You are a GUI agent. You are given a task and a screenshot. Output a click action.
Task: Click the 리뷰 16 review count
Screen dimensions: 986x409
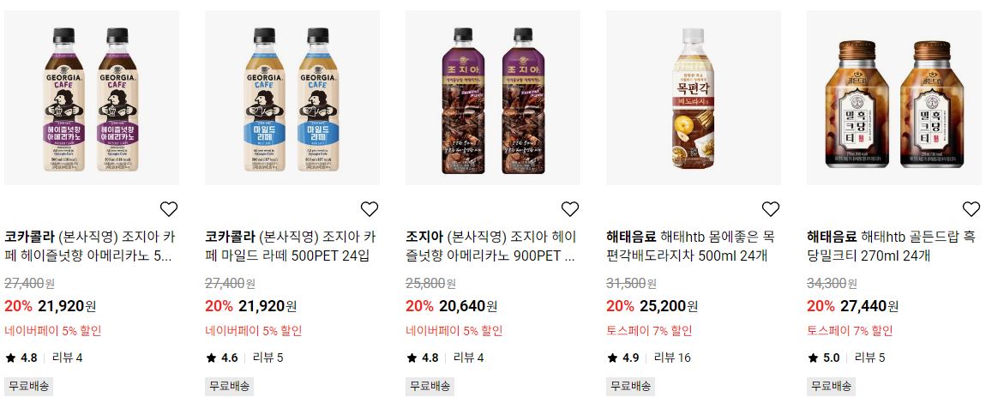click(x=672, y=358)
